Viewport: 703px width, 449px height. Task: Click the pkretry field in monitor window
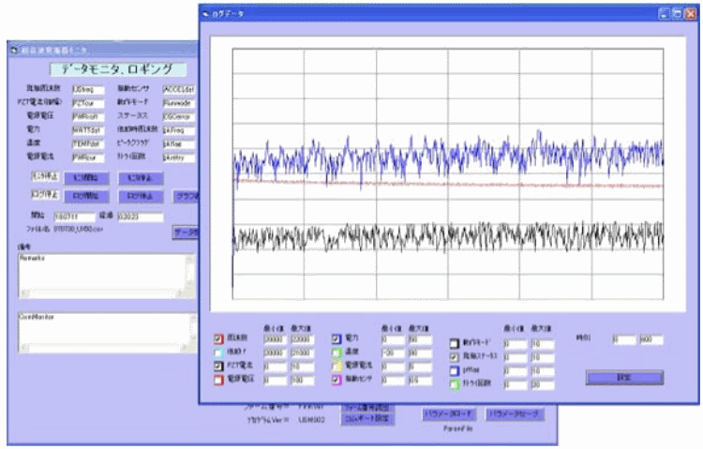(178, 157)
